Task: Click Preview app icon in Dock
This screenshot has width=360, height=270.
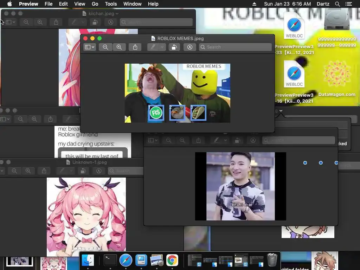Action: (156, 261)
